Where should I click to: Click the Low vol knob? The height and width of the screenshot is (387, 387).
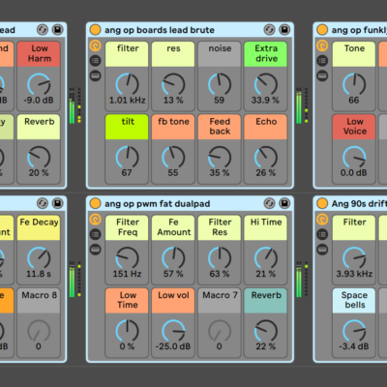173,331
